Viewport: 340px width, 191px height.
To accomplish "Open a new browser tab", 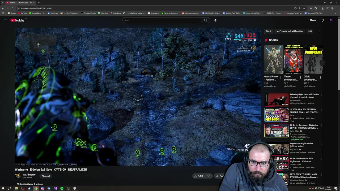I will coord(39,3).
